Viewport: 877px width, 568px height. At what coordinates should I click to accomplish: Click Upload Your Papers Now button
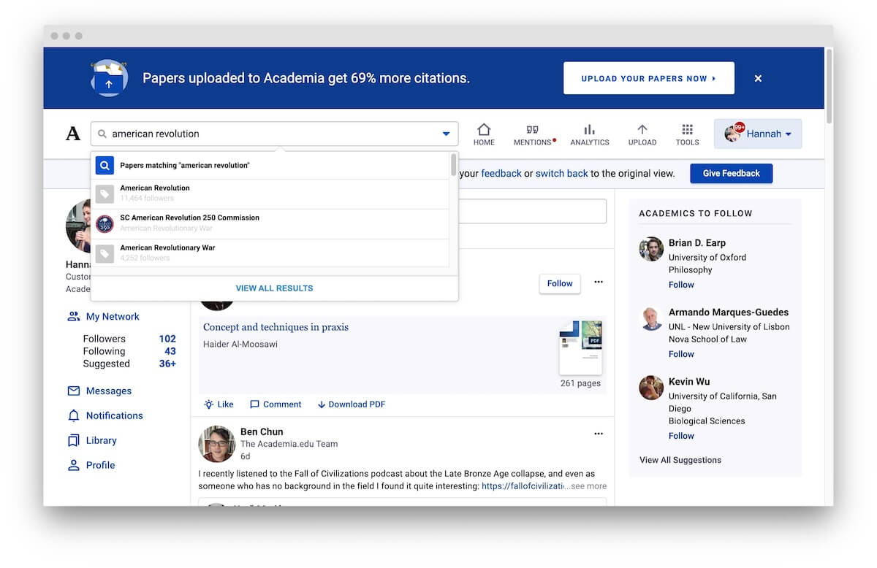click(649, 78)
